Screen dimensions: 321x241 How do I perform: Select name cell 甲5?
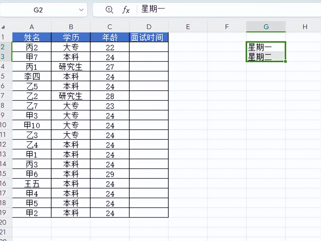(x=31, y=203)
